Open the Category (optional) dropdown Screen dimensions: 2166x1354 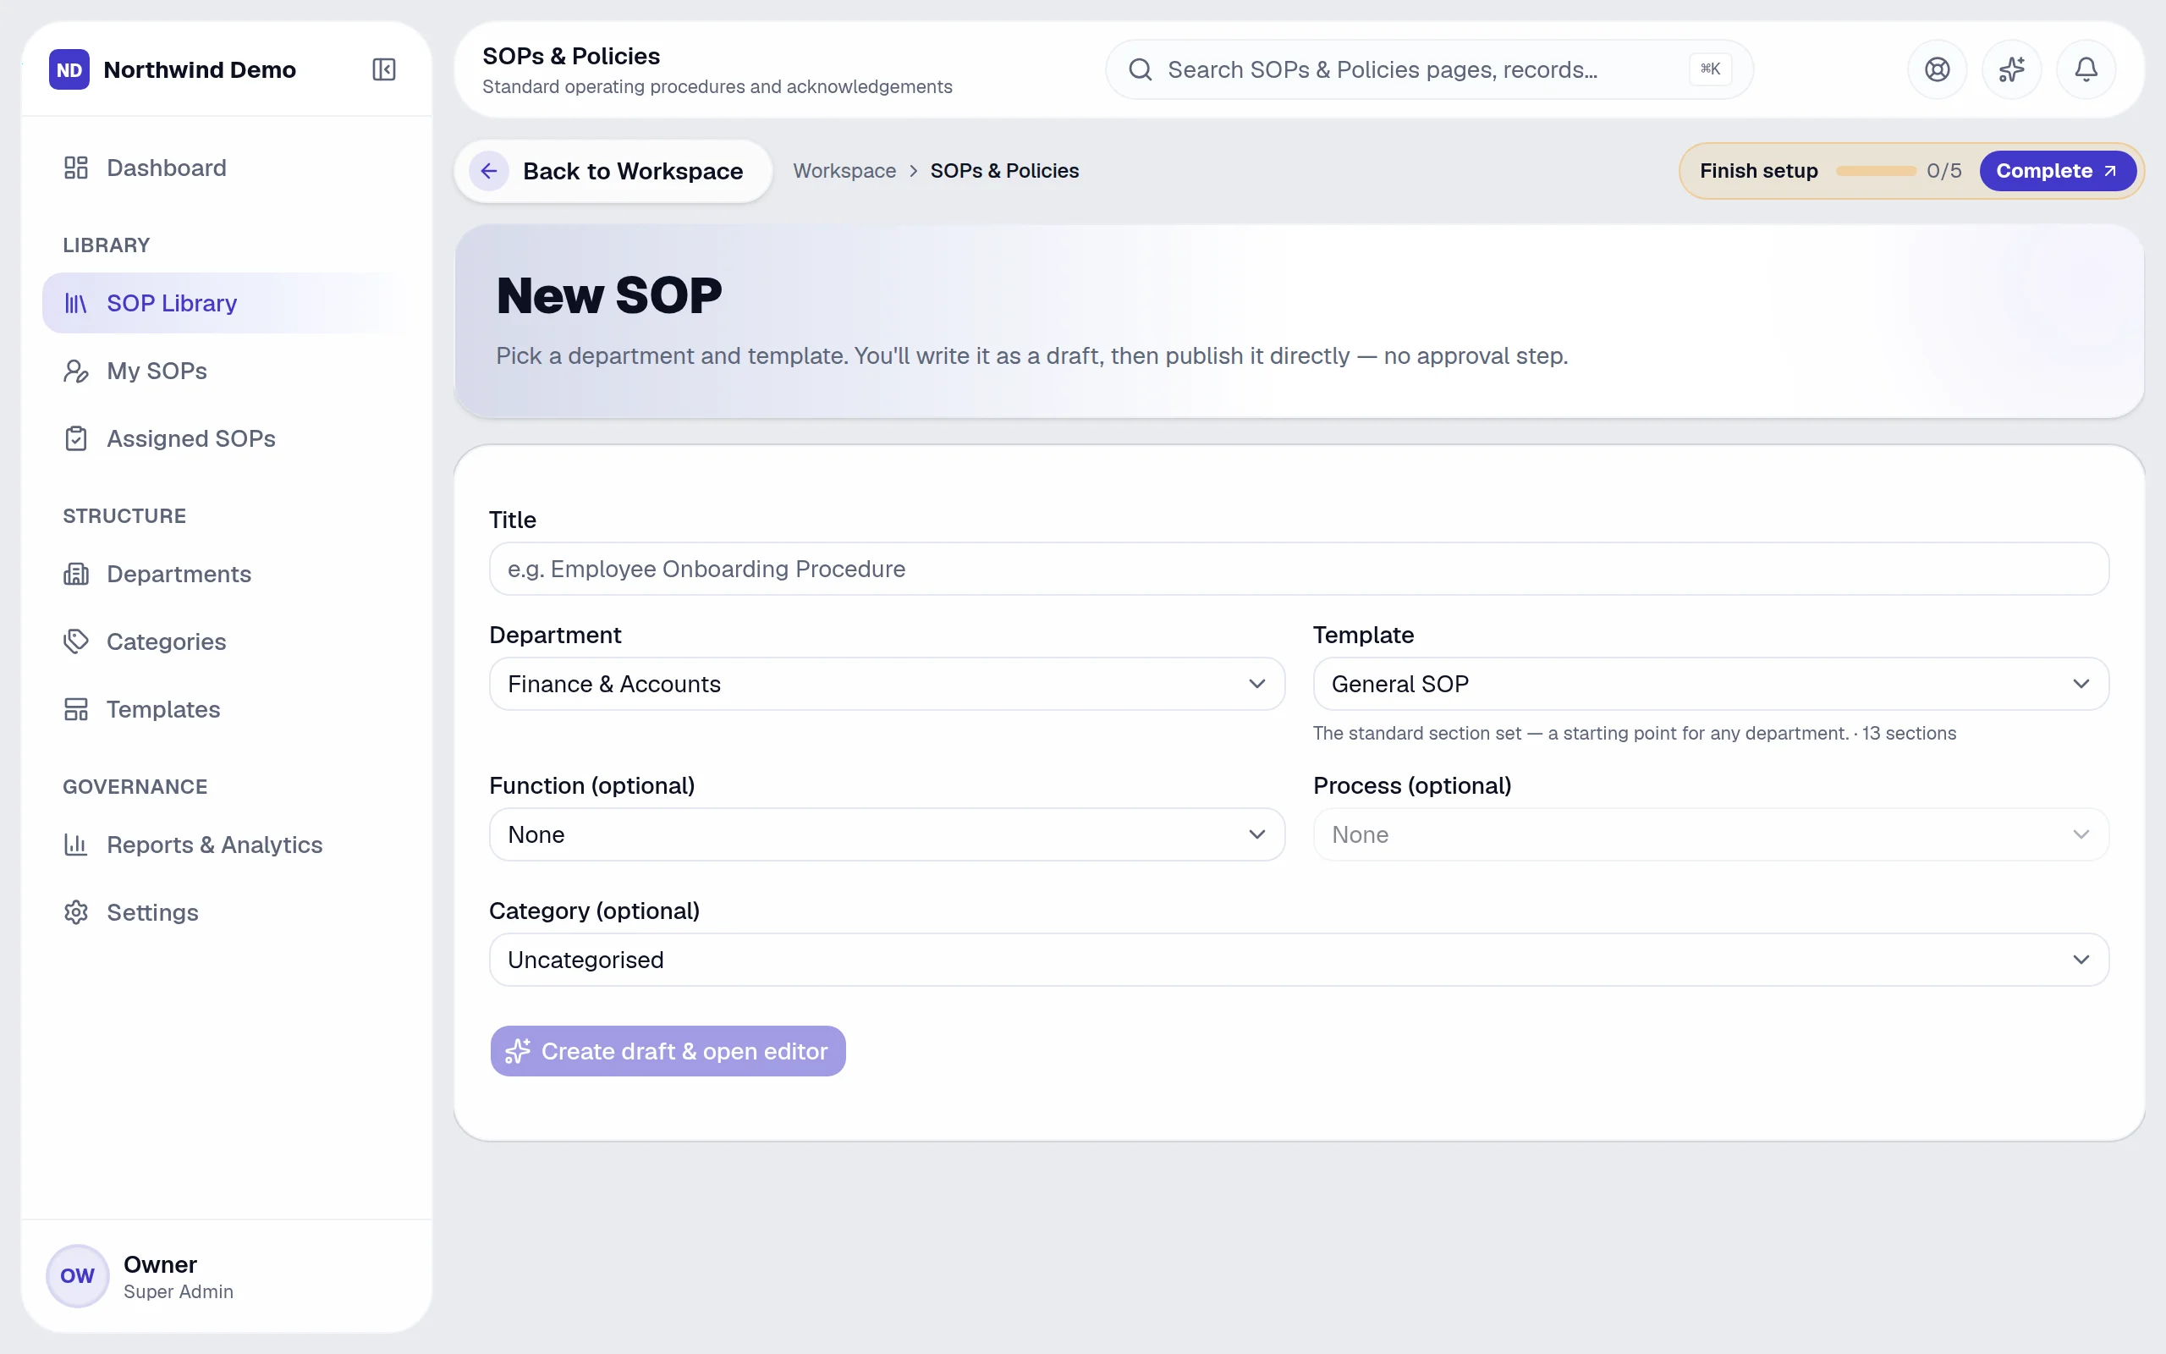pyautogui.click(x=1299, y=960)
